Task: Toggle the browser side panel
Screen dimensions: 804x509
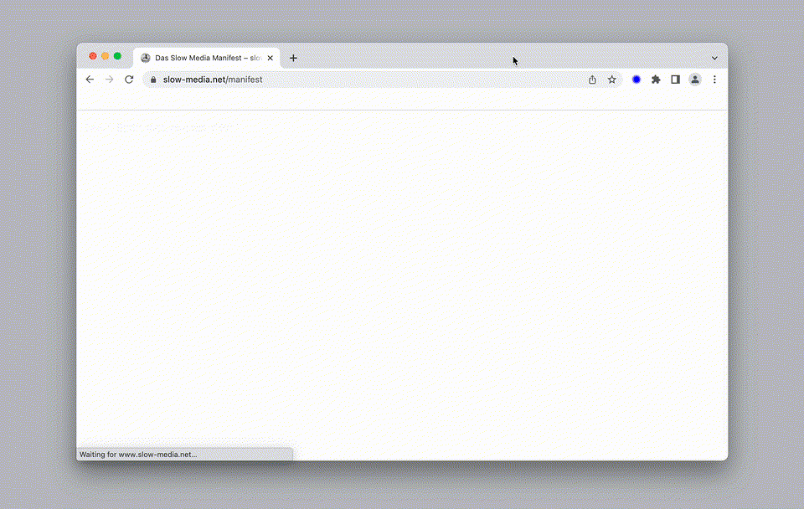Action: (675, 80)
